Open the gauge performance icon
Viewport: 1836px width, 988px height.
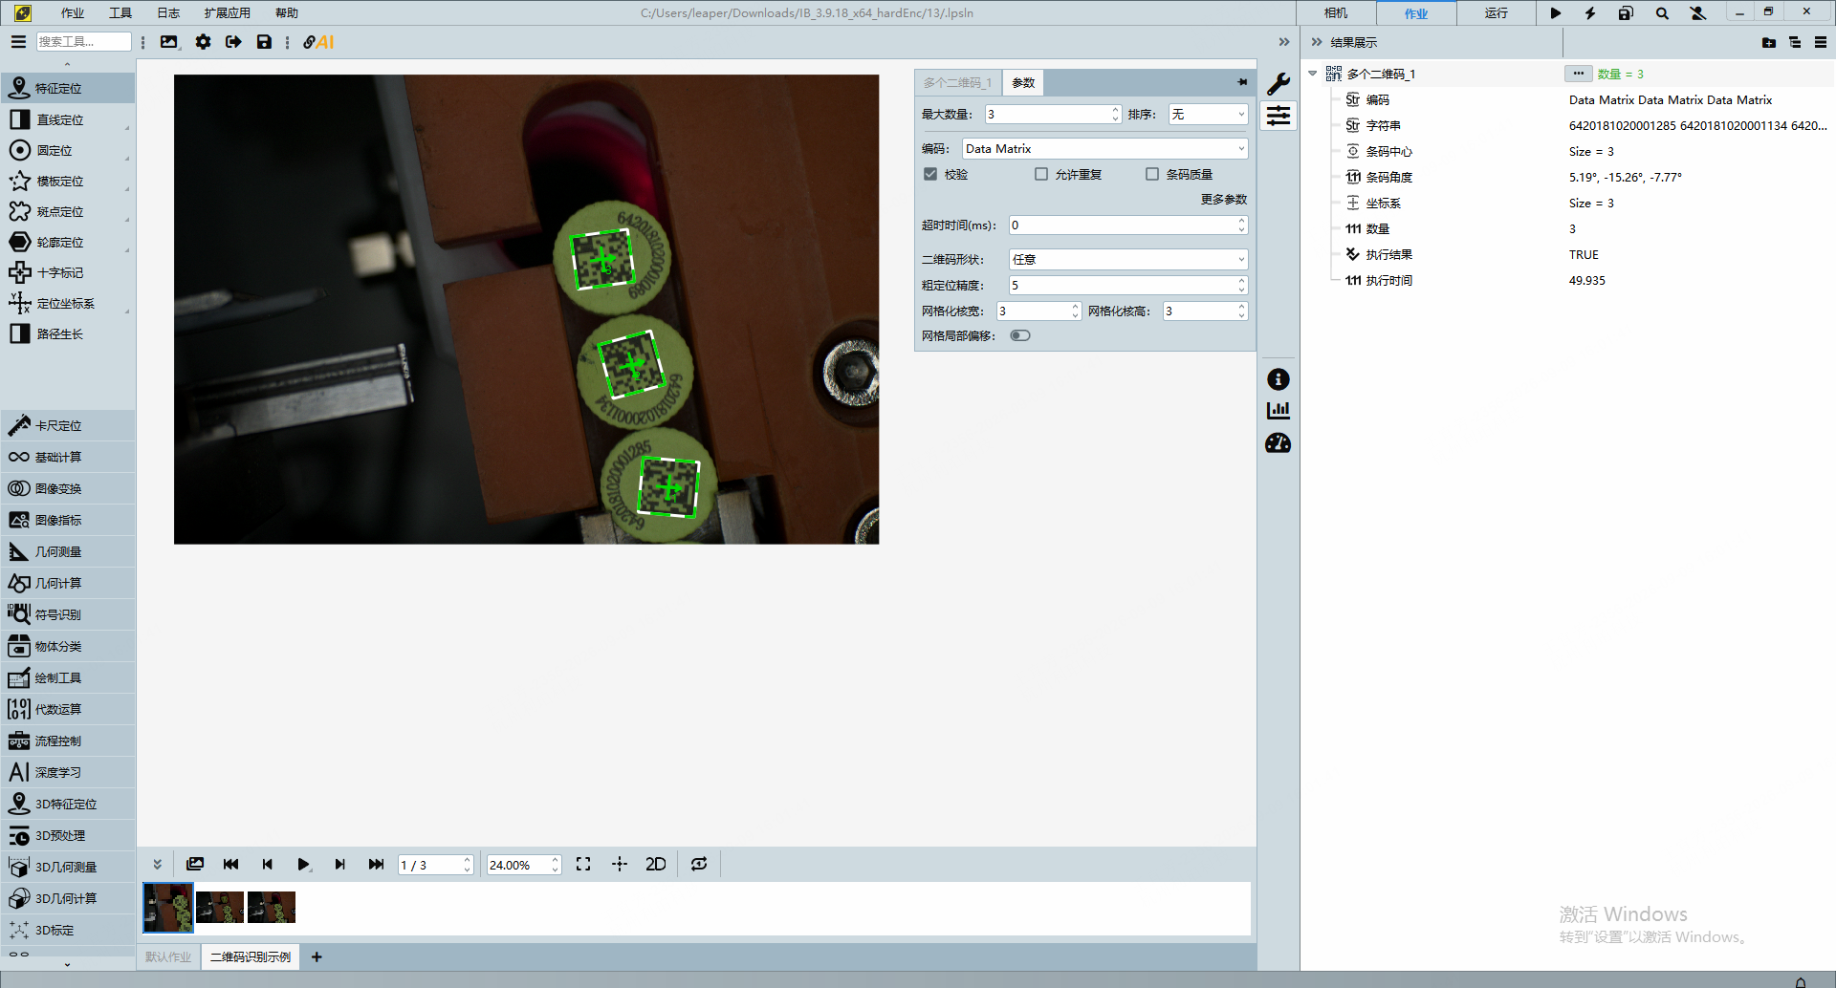[x=1279, y=443]
